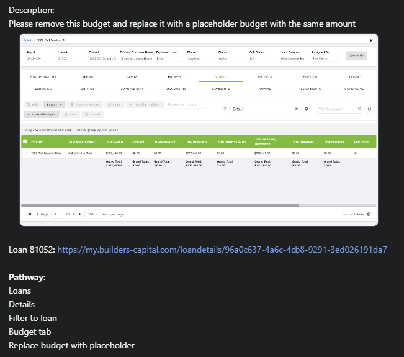Close the loan detail panel with X
The image size is (404, 357).
click(371, 40)
